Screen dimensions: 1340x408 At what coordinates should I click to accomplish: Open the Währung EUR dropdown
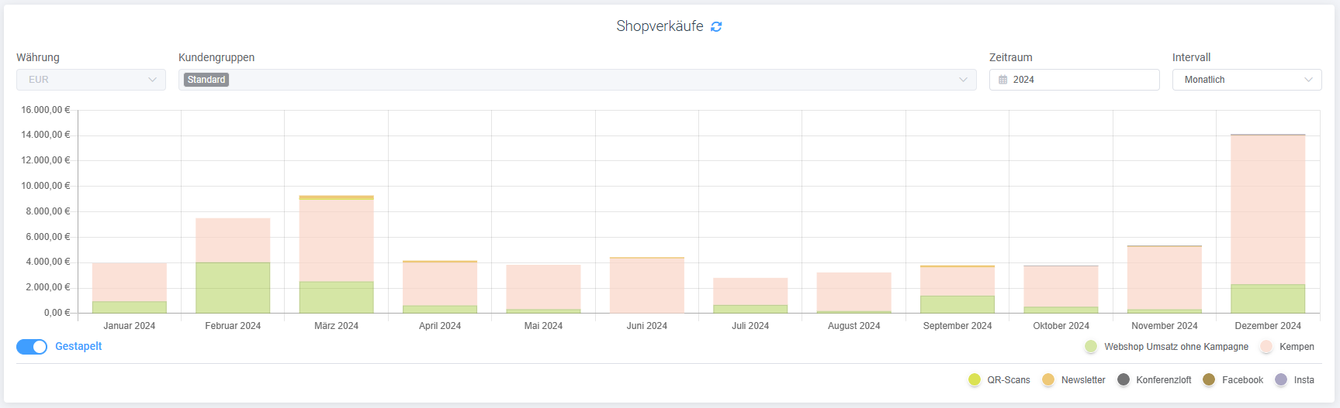pyautogui.click(x=91, y=80)
